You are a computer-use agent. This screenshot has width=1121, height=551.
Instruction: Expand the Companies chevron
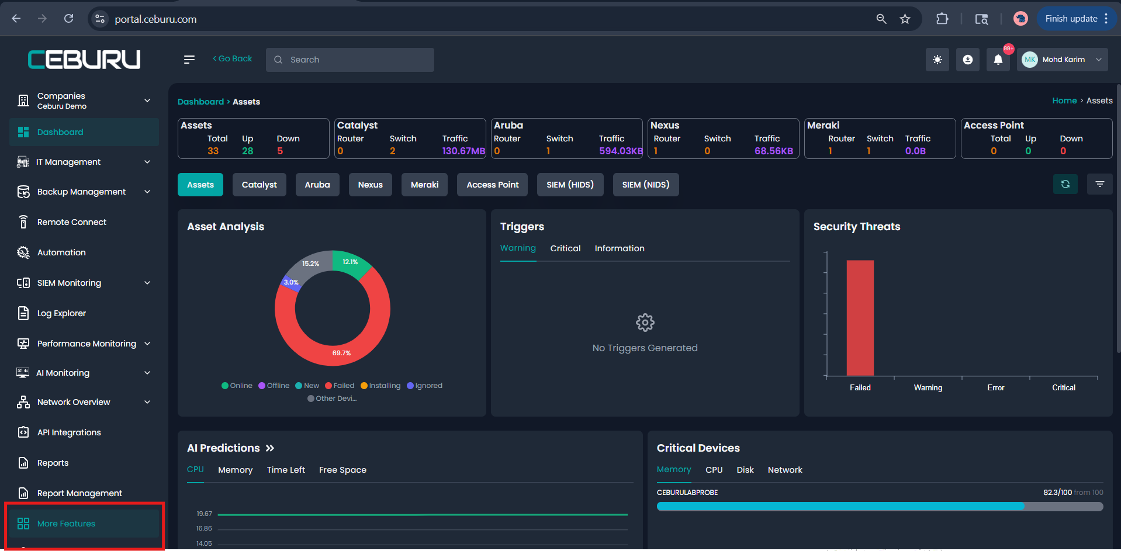pyautogui.click(x=147, y=101)
